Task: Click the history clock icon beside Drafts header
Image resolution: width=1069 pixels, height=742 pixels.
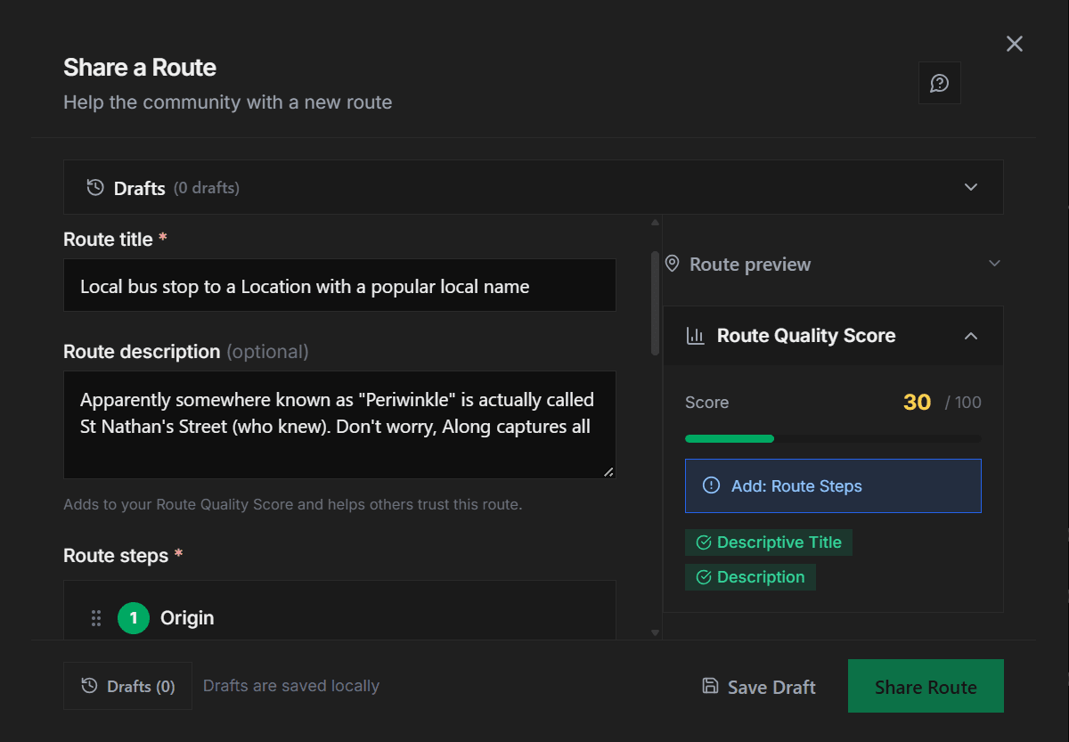Action: pyautogui.click(x=95, y=187)
